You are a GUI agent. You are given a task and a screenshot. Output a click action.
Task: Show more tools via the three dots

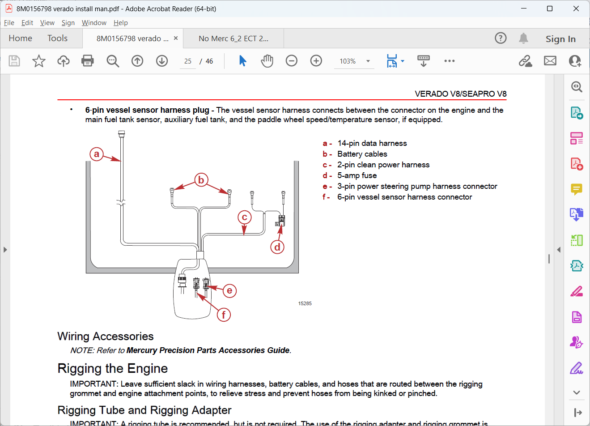[x=450, y=61]
